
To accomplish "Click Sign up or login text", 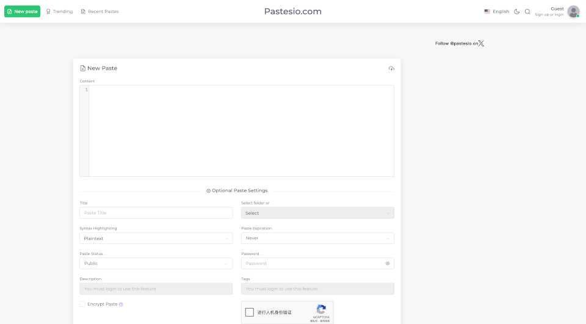I will pyautogui.click(x=549, y=15).
